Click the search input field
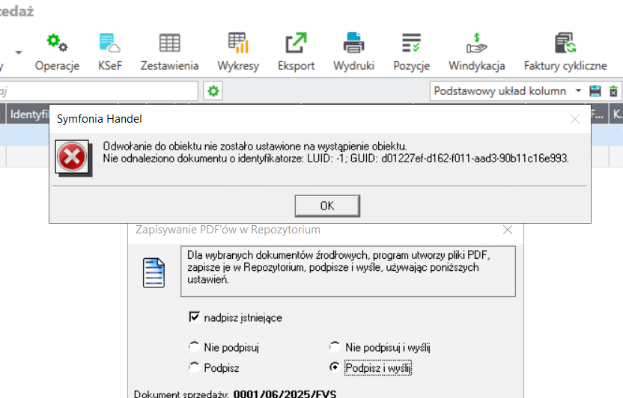This screenshot has width=623, height=398. 97,91
